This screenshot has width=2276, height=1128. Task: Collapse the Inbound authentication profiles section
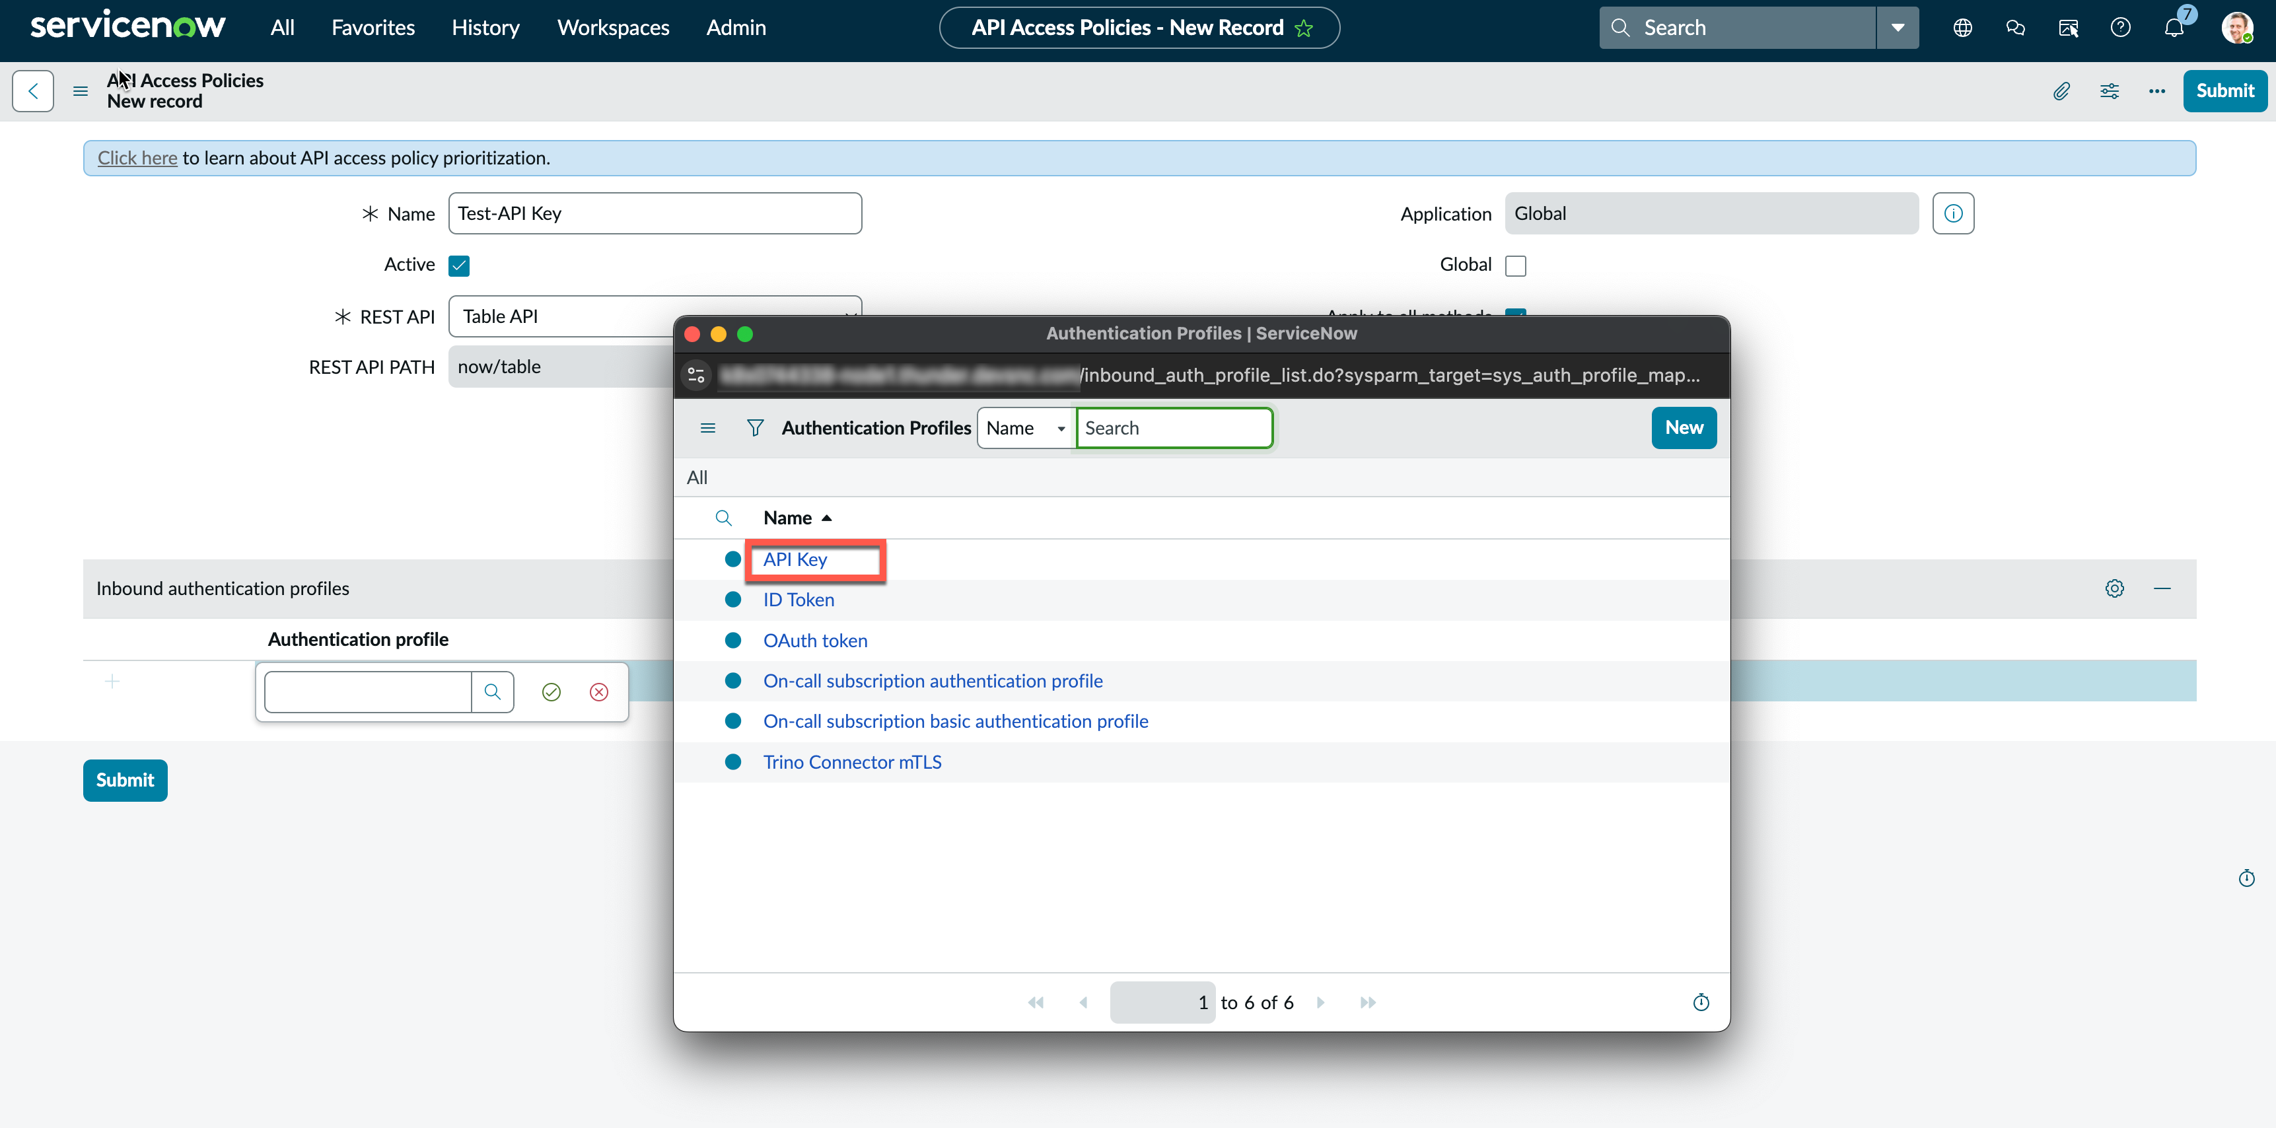(2162, 588)
